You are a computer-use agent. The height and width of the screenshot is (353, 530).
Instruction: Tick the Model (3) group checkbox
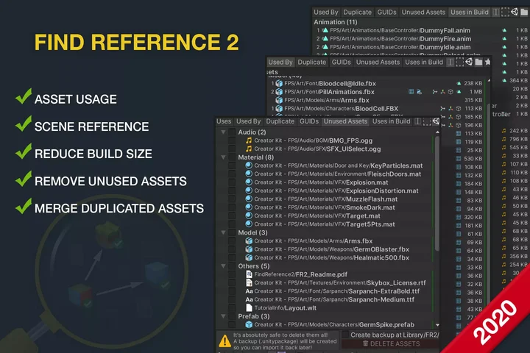(232, 232)
